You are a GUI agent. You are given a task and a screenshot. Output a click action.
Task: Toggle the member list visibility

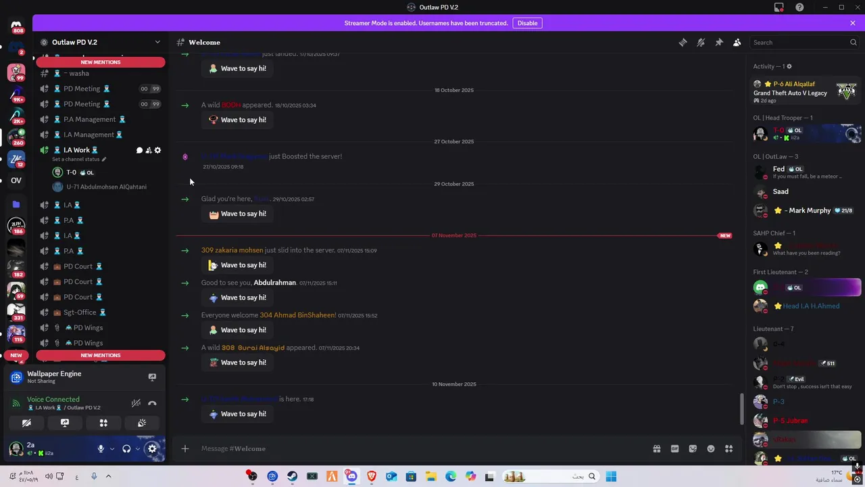[x=737, y=42]
